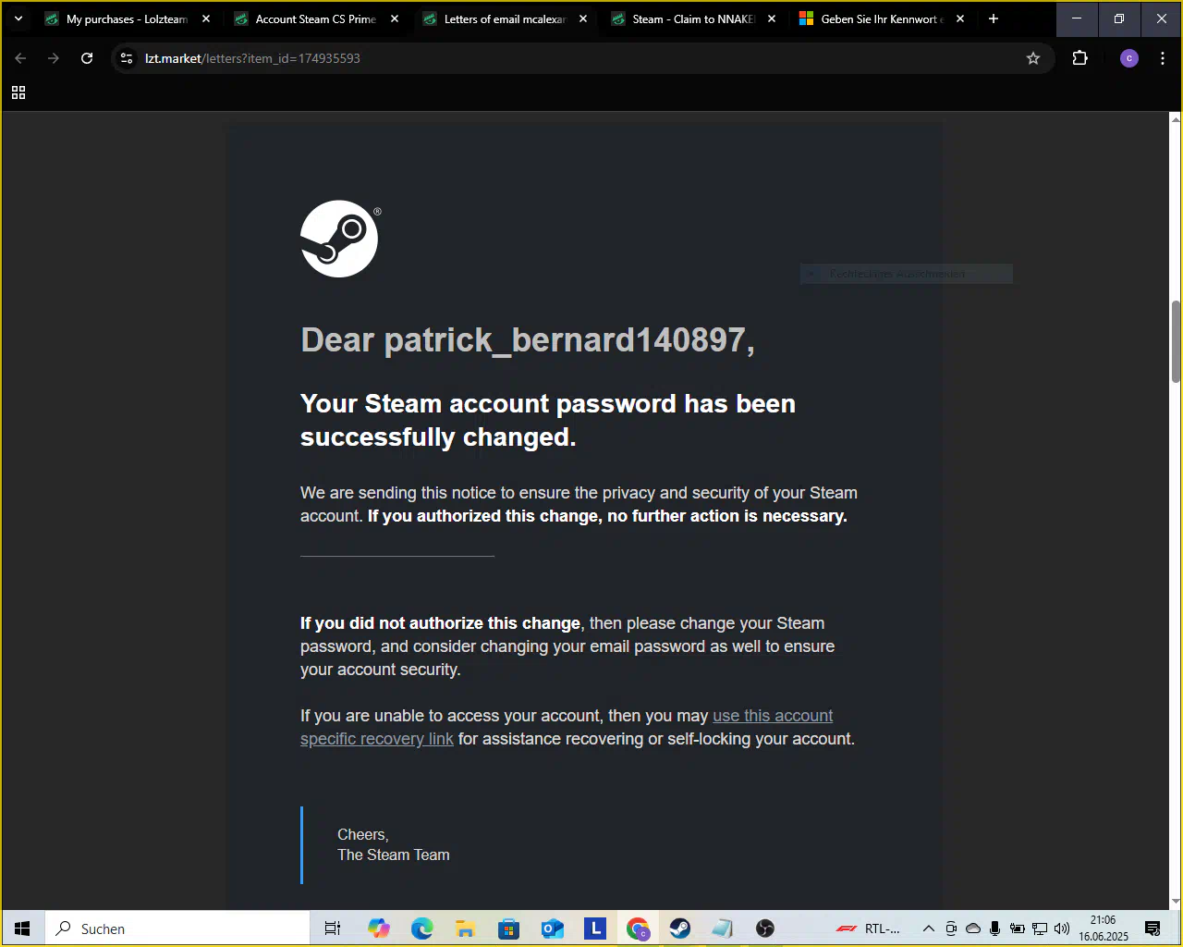
Task: Click the page vertical scrollbar thumb
Action: point(1176,341)
